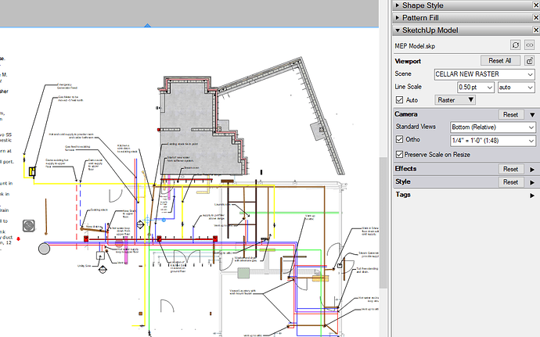Click the vertical scrollbar of the canvas
Viewport: 540px width, 337px height.
click(x=383, y=223)
